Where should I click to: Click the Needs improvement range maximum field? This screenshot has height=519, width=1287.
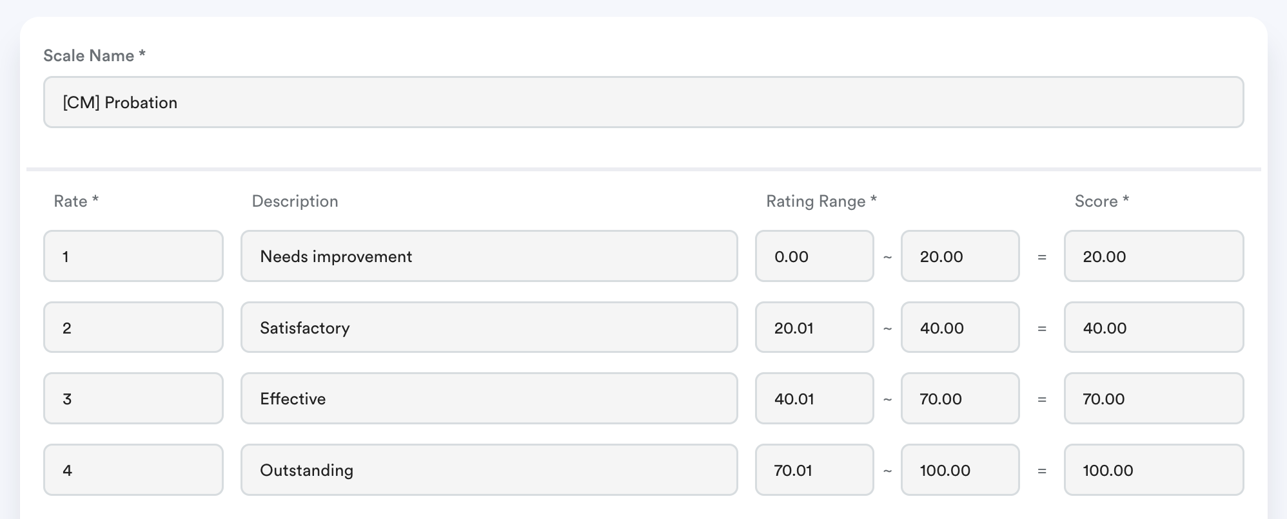click(x=959, y=256)
